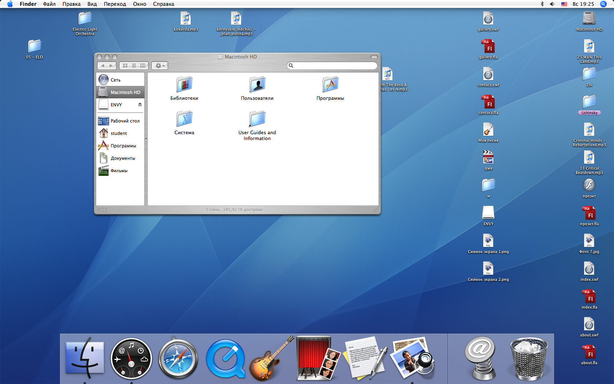The image size is (614, 384).
Task: Select Macintosh HD in the Finder sidebar
Action: click(x=120, y=92)
